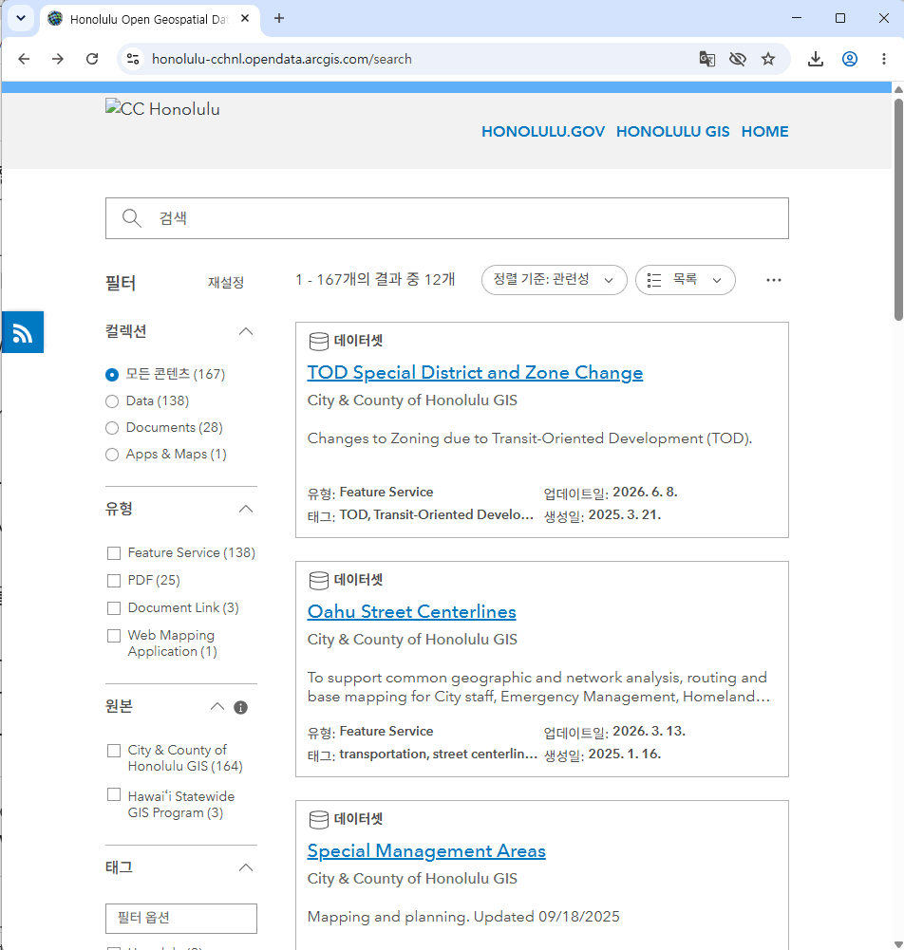Image resolution: width=904 pixels, height=950 pixels.
Task: Check Hawai'i Statewide GIS Program (3)
Action: [x=113, y=794]
